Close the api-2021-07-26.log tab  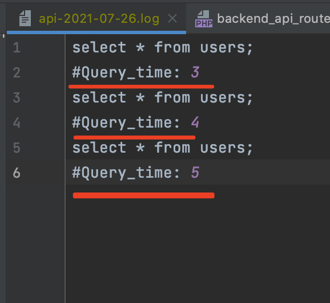(172, 18)
